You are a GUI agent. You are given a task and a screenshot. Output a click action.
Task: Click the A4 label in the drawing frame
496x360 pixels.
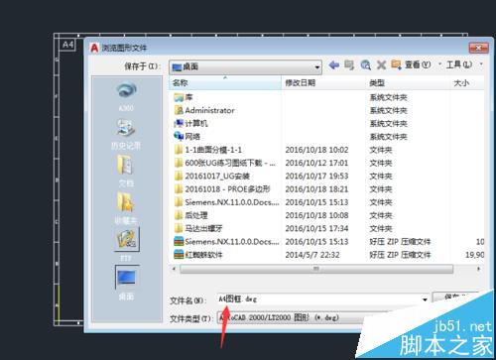click(x=67, y=45)
